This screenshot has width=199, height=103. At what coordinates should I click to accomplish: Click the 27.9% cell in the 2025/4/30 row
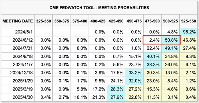coord(116,97)
